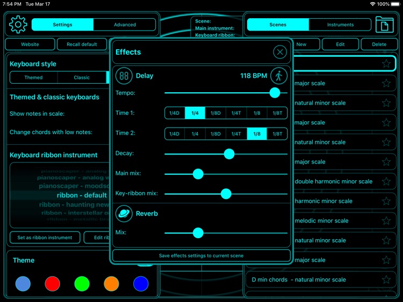This screenshot has width=403, height=302.
Task: Select Classic keyboard style
Action: [82, 77]
